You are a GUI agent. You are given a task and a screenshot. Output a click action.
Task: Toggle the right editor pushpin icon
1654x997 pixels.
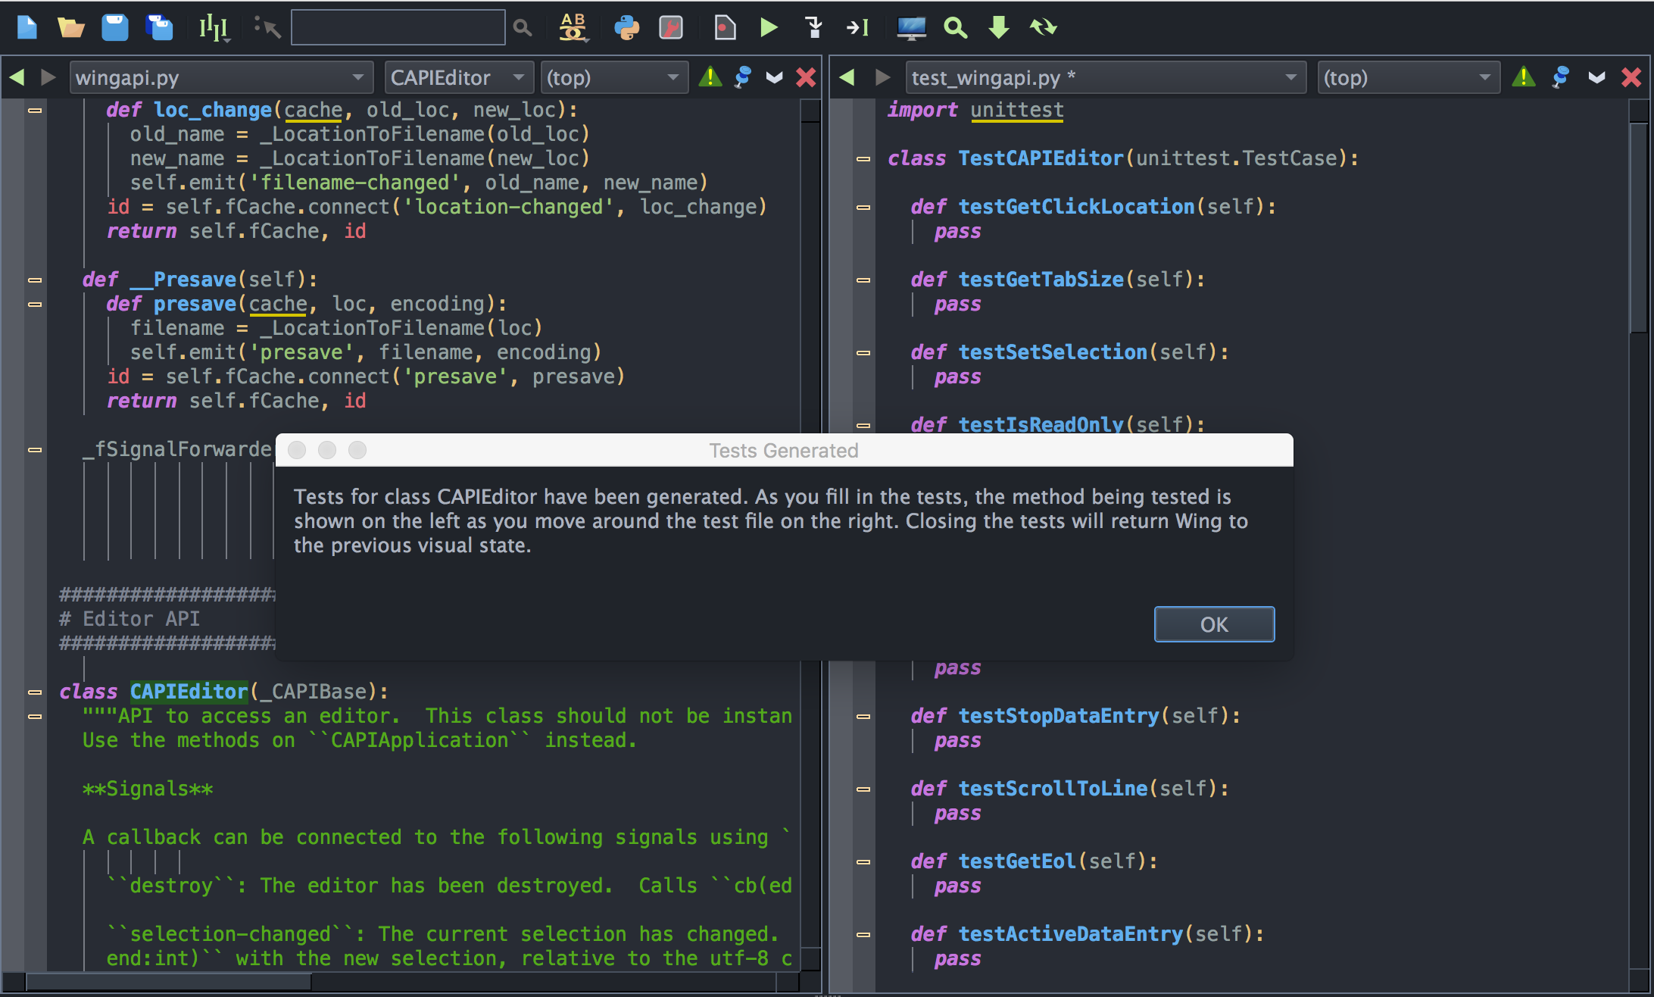(x=1560, y=77)
